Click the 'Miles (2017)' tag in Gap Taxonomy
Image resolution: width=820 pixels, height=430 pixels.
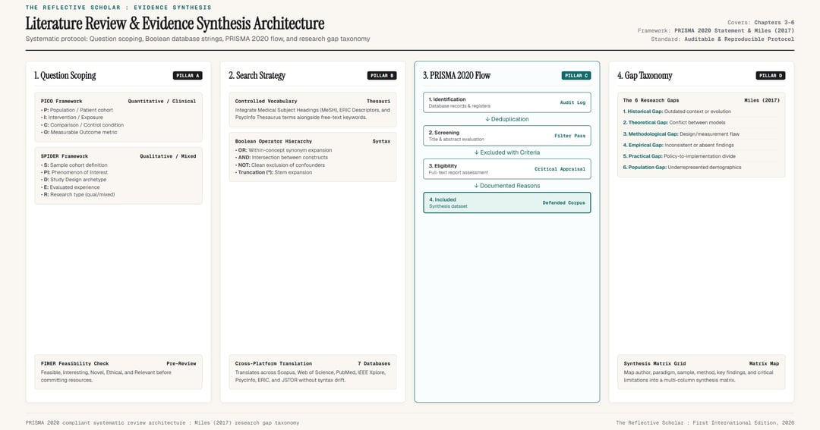[x=762, y=100]
